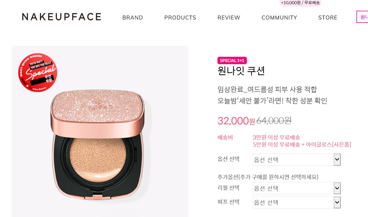Click the SPECIAL 1+1 badge
The height and width of the screenshot is (217, 368).
[232, 60]
